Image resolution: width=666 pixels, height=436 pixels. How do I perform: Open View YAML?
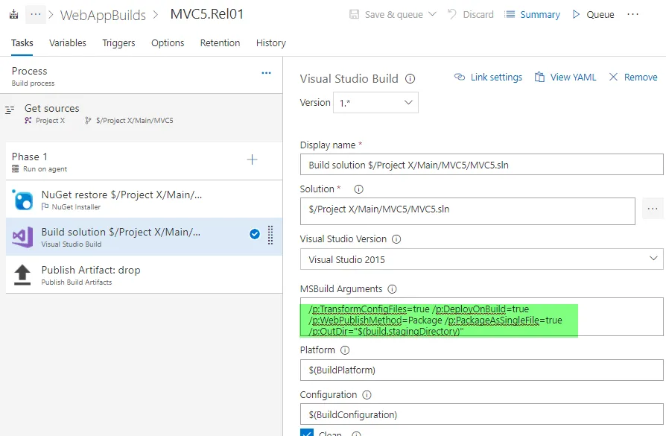click(x=565, y=77)
